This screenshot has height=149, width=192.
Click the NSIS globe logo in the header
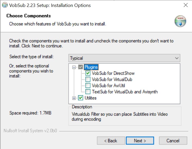(180, 21)
